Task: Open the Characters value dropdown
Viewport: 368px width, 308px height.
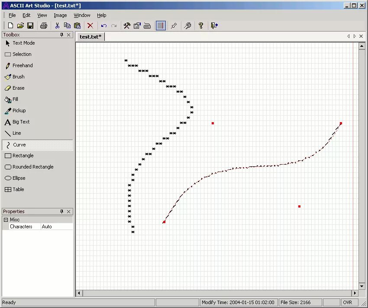Action: 56,226
